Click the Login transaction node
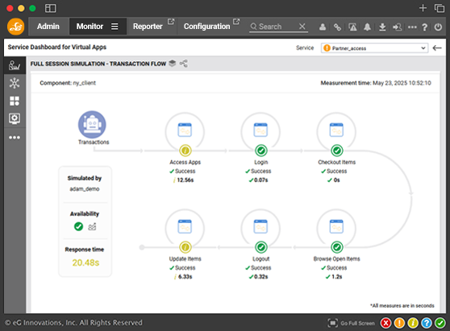This screenshot has height=331, width=450. click(x=260, y=131)
